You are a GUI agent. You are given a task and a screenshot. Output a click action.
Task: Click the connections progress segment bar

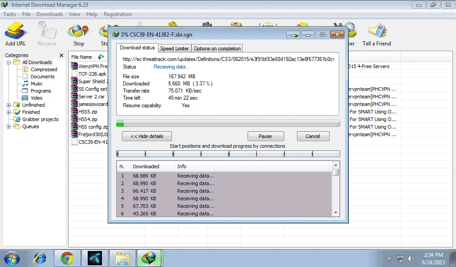click(x=228, y=154)
